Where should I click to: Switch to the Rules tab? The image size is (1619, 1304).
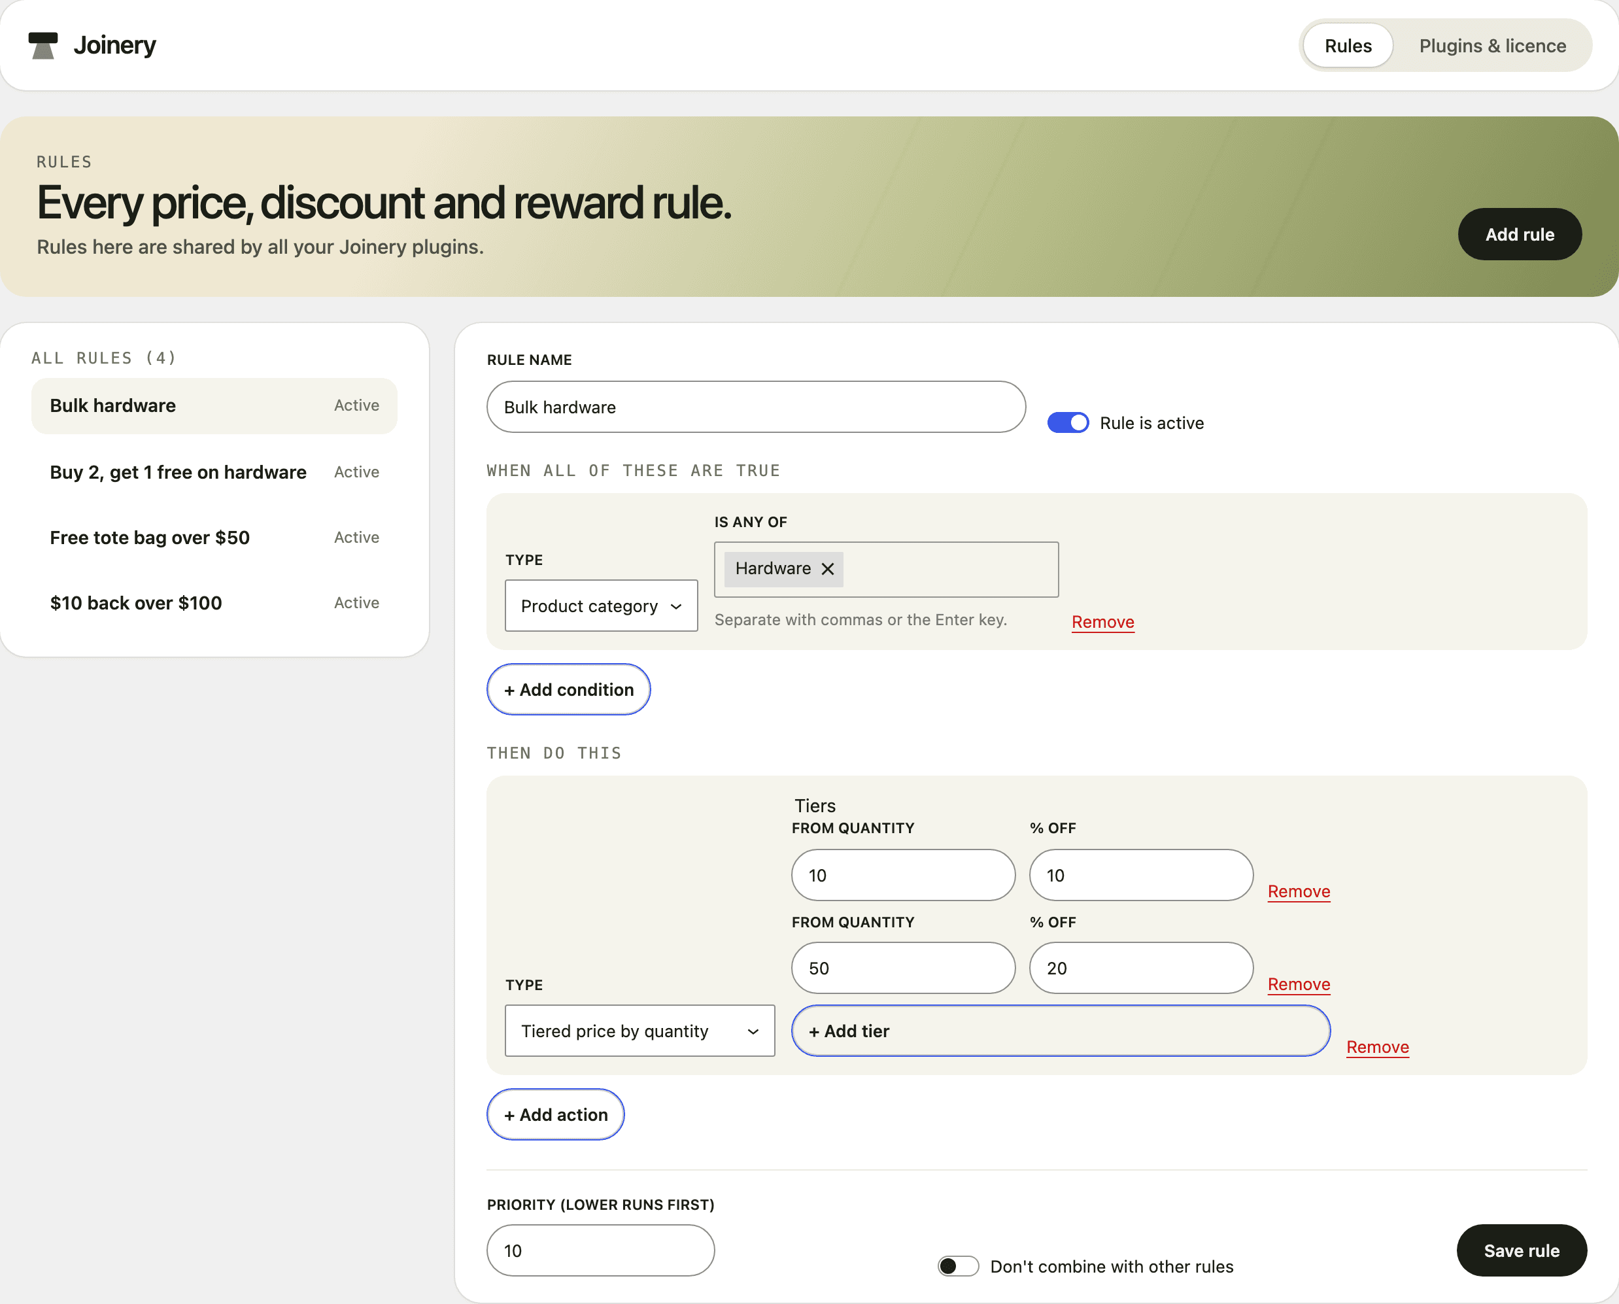pos(1348,46)
